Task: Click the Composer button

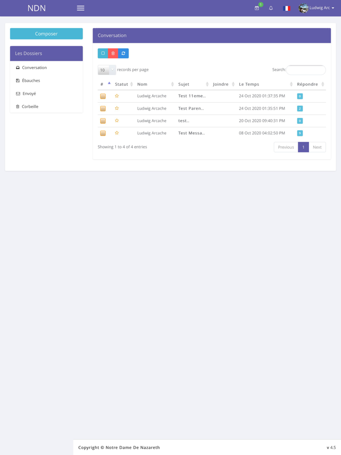Action: (x=46, y=34)
